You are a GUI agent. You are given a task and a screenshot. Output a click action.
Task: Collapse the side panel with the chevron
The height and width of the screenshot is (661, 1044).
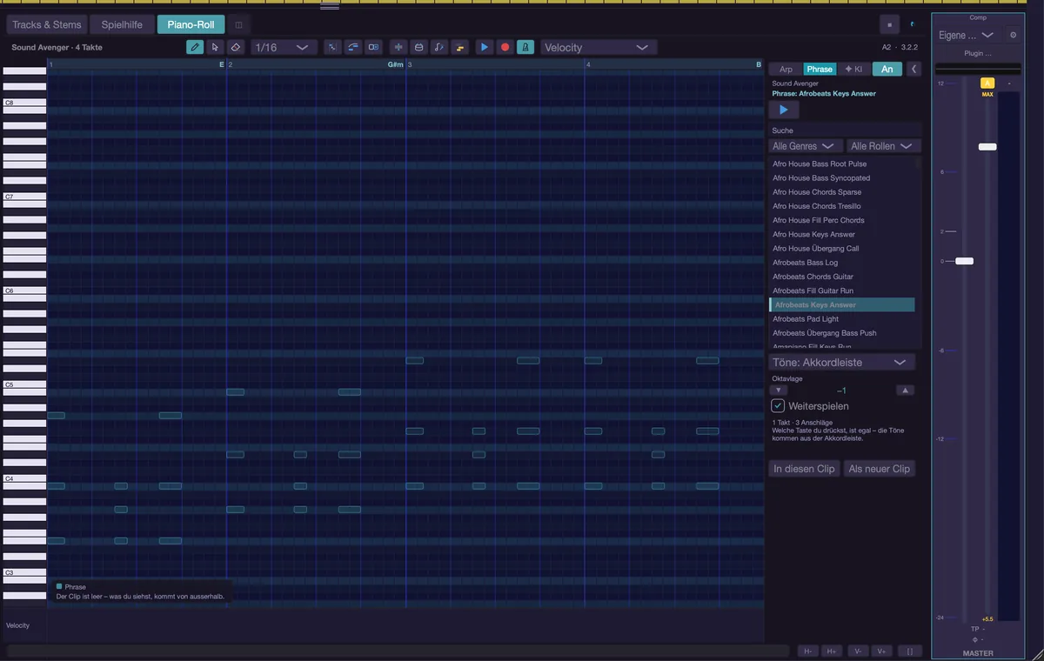tap(913, 69)
